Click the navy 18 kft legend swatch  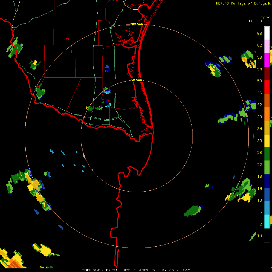267,181
